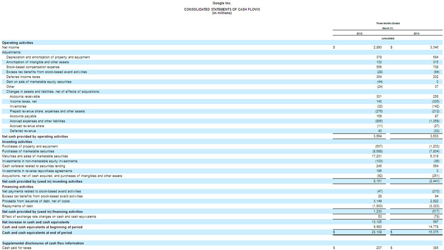Select the Inventories row label
Image resolution: width=444 pixels, height=250 pixels.
click(18, 106)
